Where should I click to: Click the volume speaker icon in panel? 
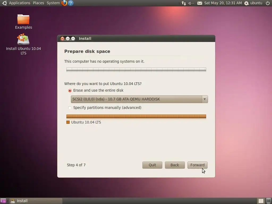pyautogui.click(x=191, y=3)
